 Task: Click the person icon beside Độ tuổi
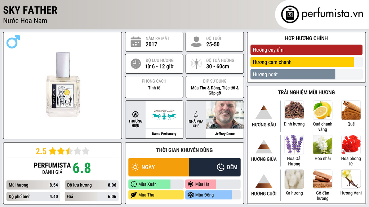coord(196,42)
